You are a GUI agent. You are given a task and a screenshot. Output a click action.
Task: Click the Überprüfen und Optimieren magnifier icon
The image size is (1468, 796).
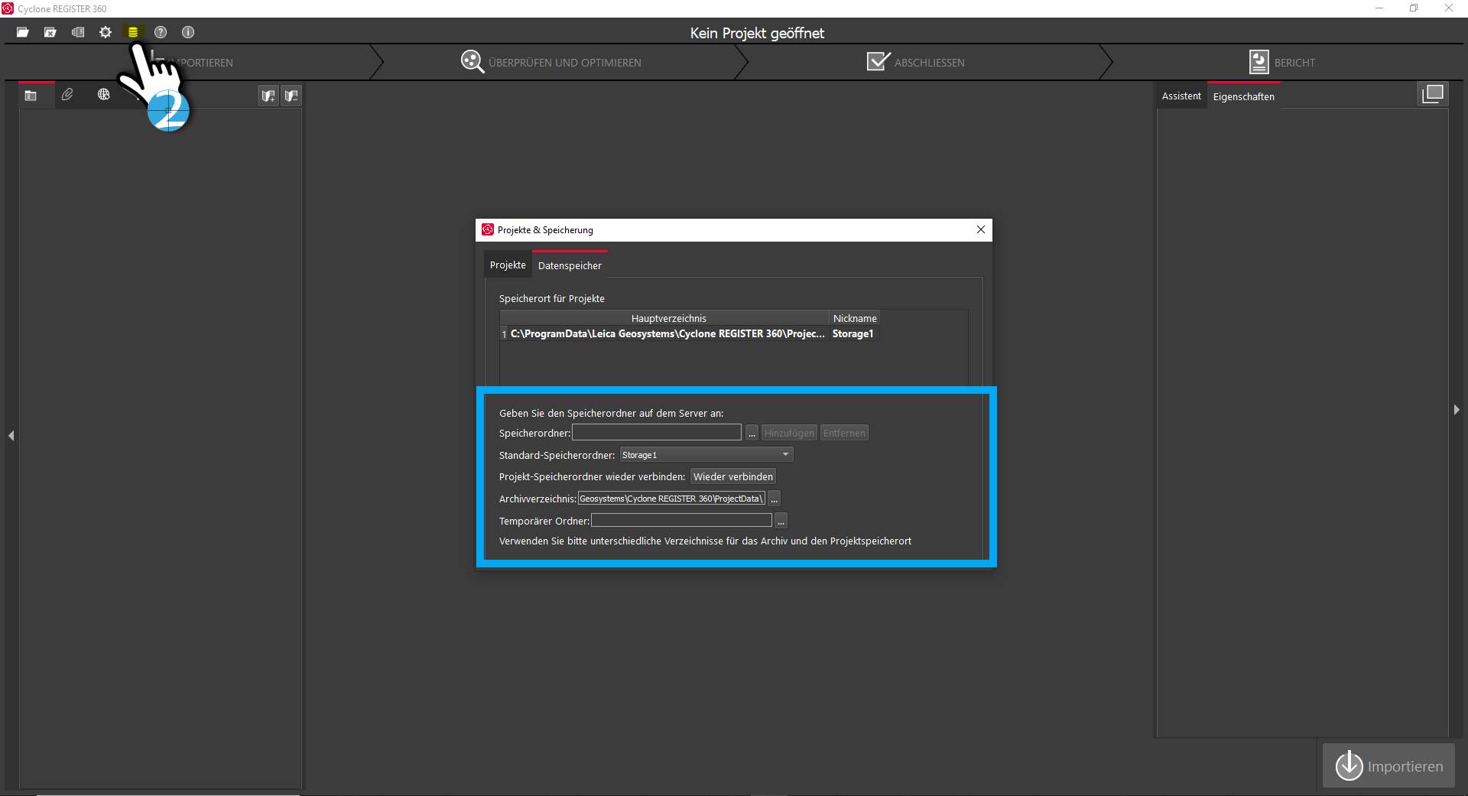pos(473,62)
